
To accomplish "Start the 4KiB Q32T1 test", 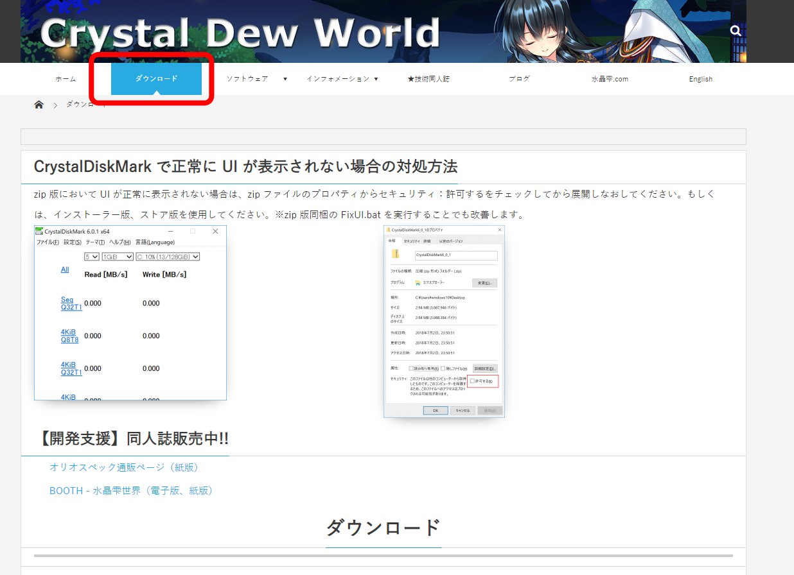I will tap(71, 368).
